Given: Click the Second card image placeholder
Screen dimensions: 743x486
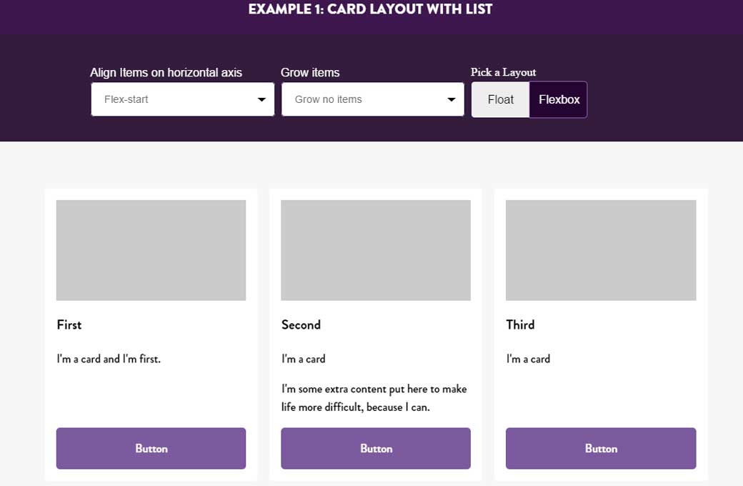Looking at the screenshot, I should pos(376,249).
